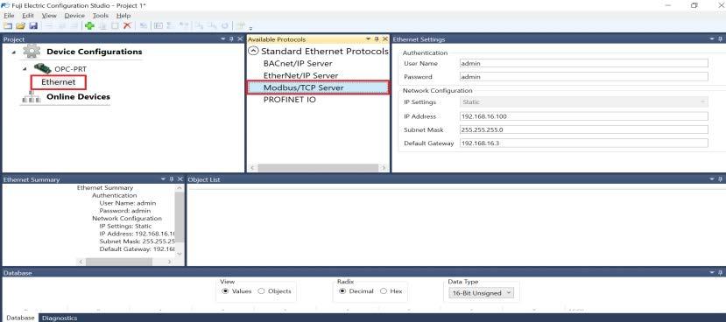Open the Project panel options dropdown arrow
The image size is (726, 322).
coord(223,39)
